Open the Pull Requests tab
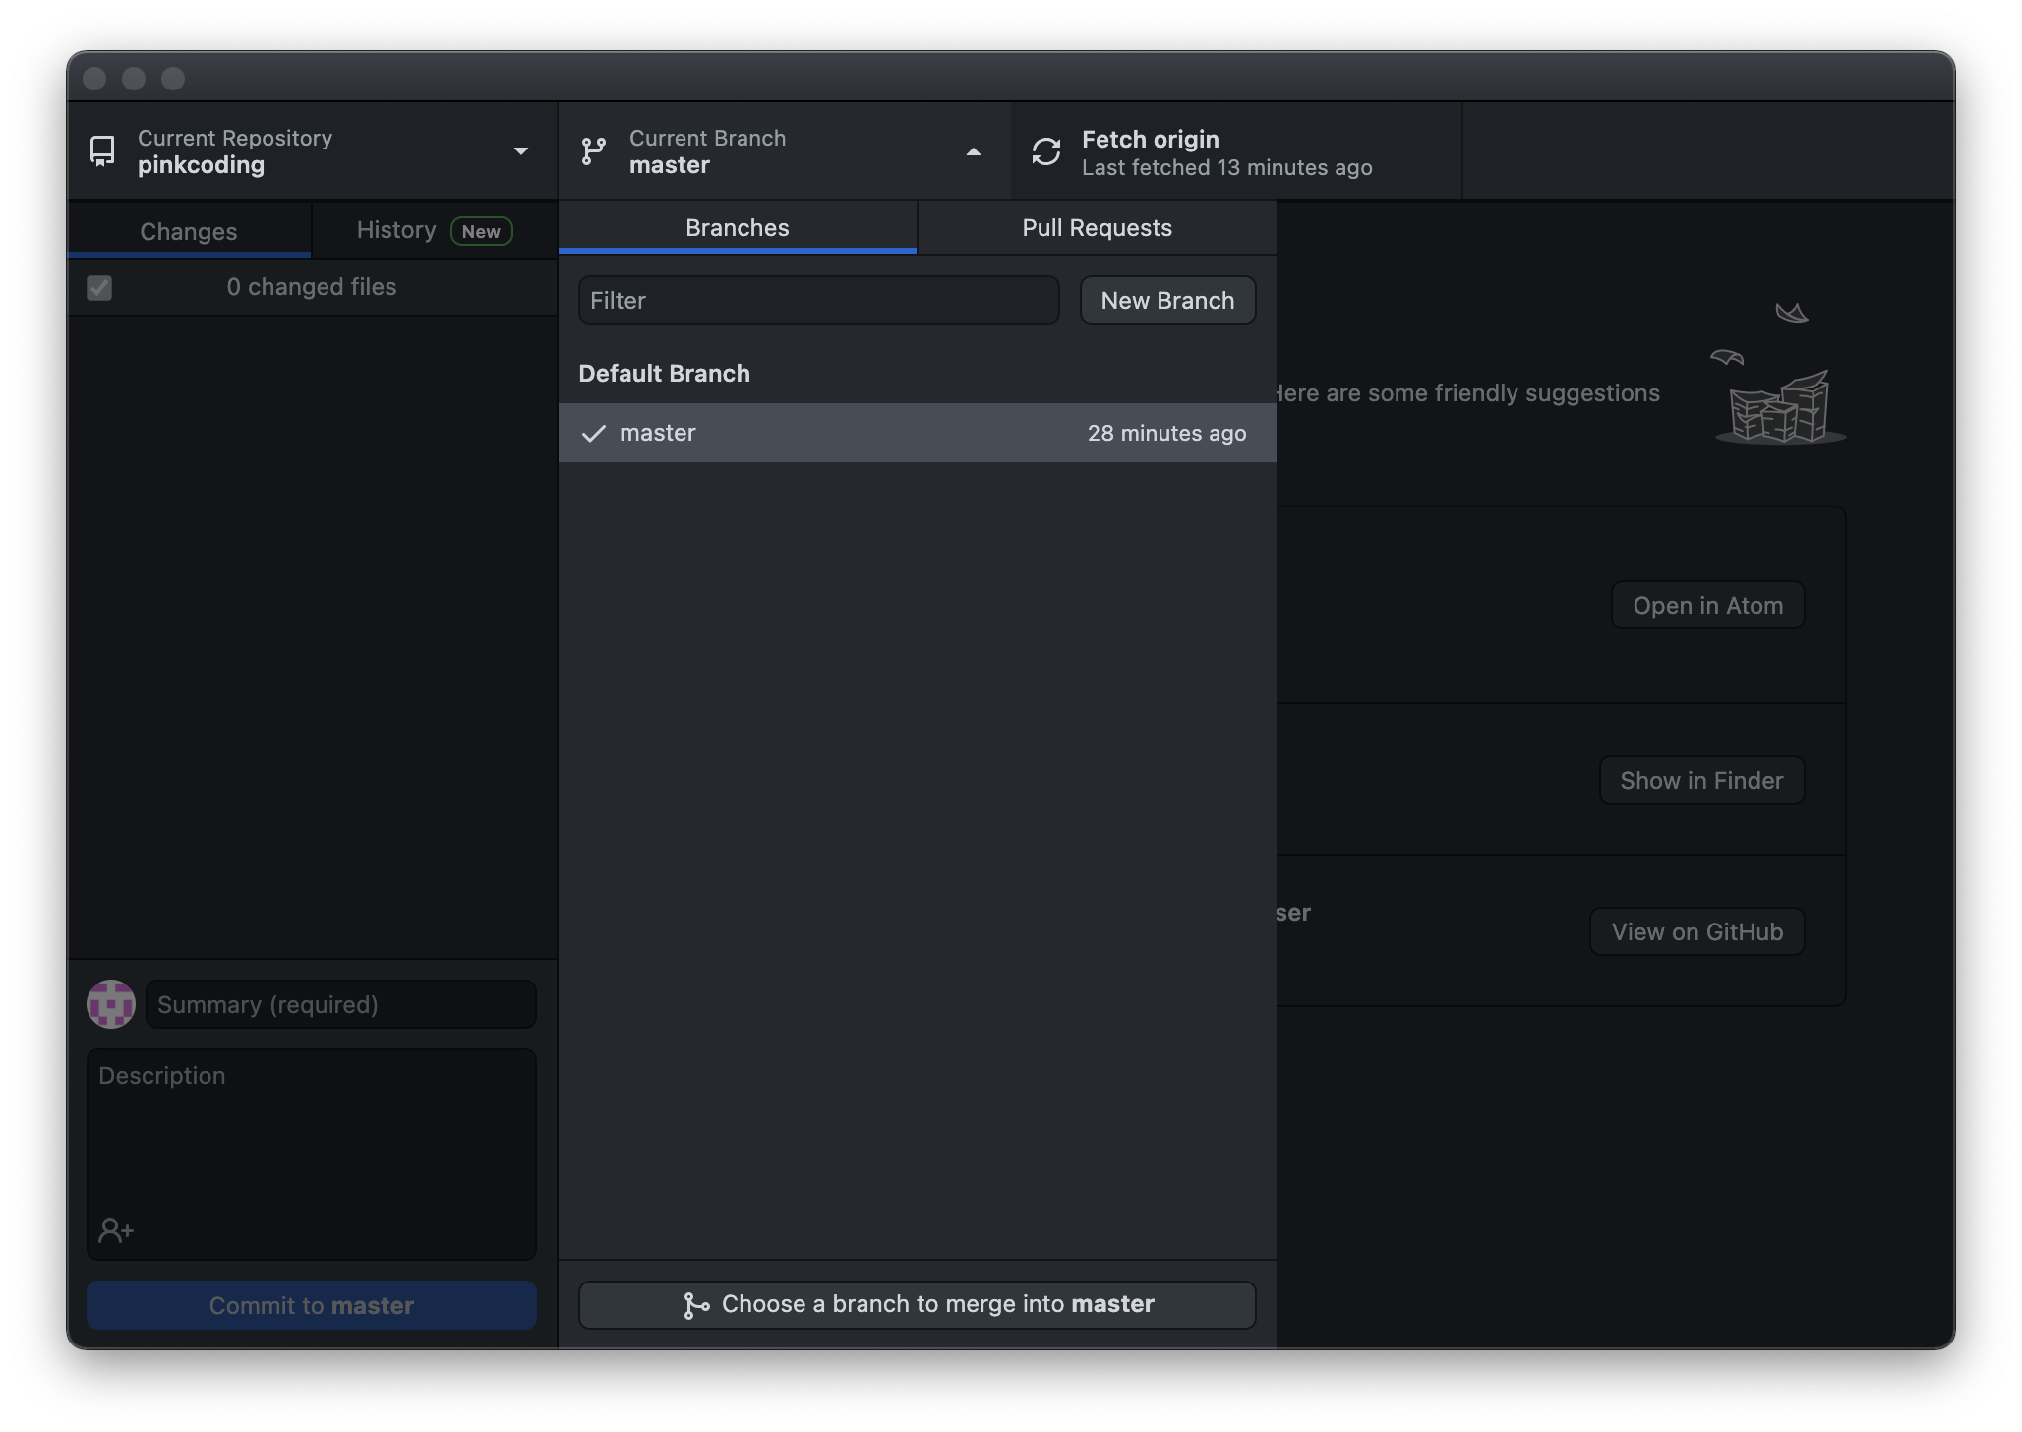Image resolution: width=2022 pixels, height=1432 pixels. pyautogui.click(x=1098, y=227)
